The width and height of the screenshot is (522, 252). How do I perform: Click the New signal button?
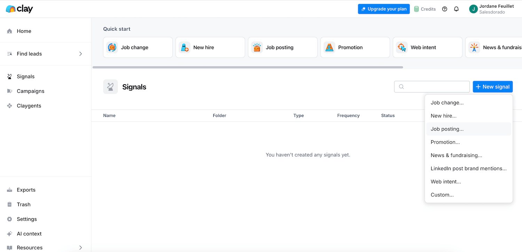pos(492,87)
